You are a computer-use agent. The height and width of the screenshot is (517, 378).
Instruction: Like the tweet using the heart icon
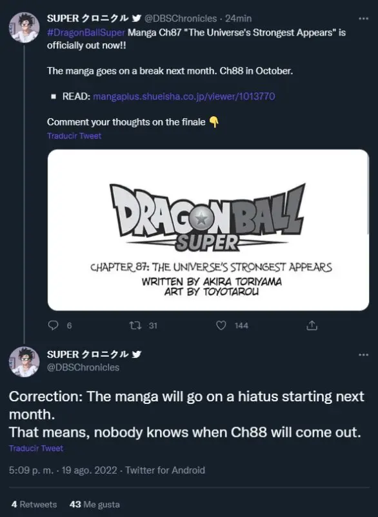click(x=221, y=326)
